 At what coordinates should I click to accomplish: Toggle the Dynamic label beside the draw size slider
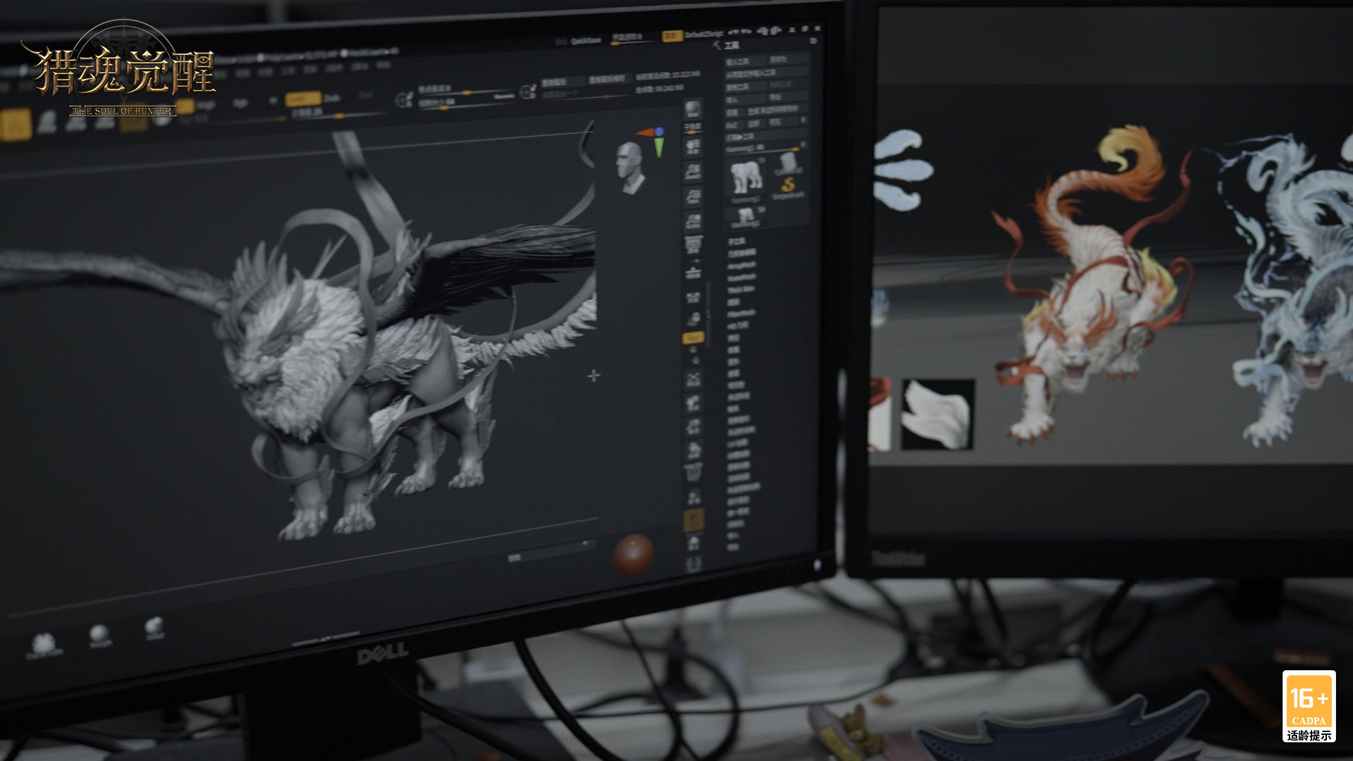[504, 97]
